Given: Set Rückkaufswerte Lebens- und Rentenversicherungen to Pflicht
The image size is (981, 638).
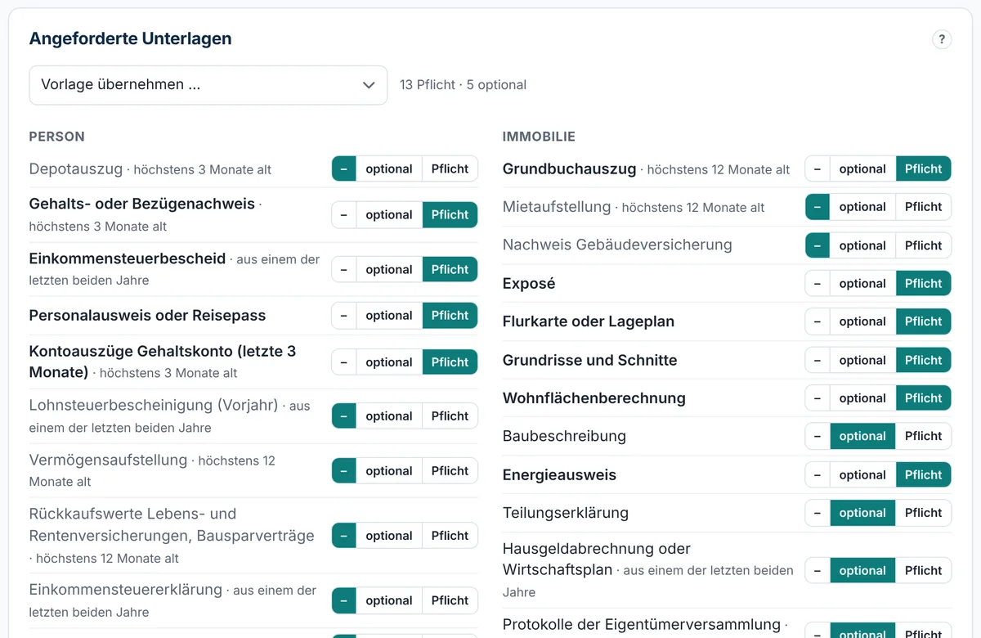Looking at the screenshot, I should (450, 536).
